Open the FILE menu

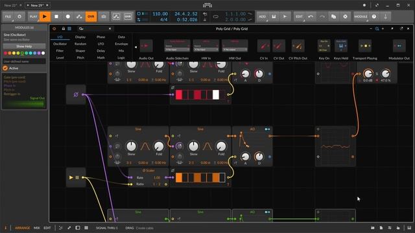coord(8,16)
